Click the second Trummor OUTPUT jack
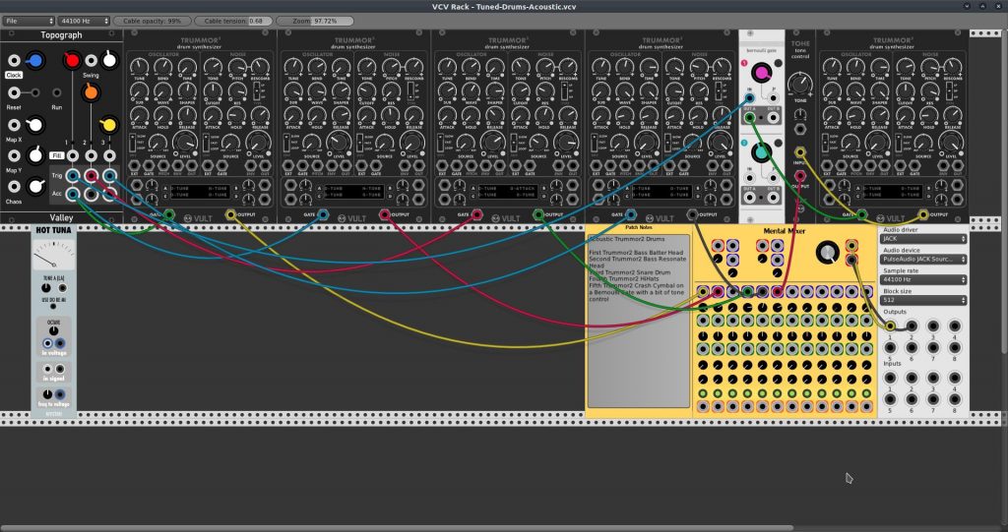This screenshot has height=532, width=1008. click(x=385, y=214)
